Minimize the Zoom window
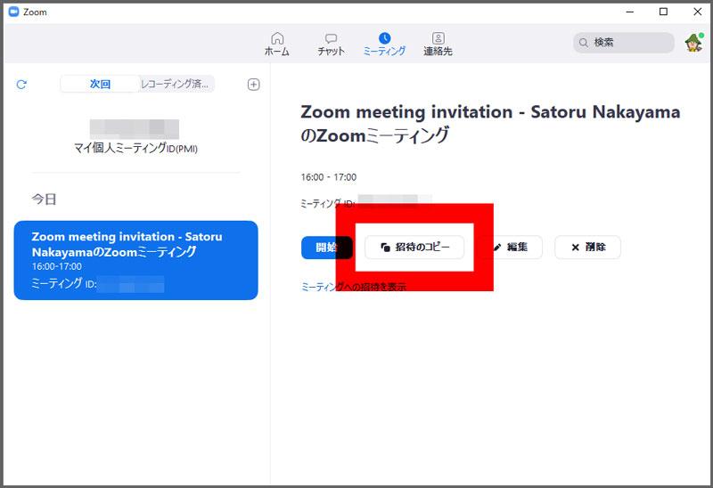Screen dimensions: 713x488 (x=630, y=12)
